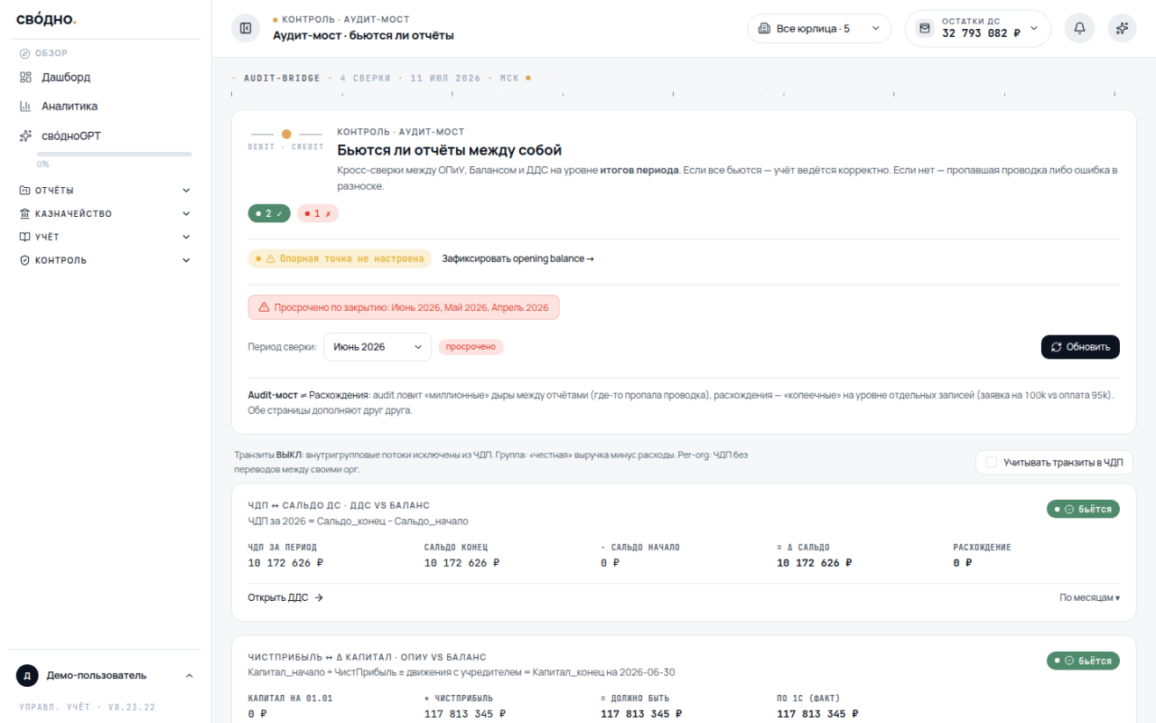This screenshot has height=723, width=1156.
Task: Filter by the green passed-checks badge
Action: click(x=269, y=213)
